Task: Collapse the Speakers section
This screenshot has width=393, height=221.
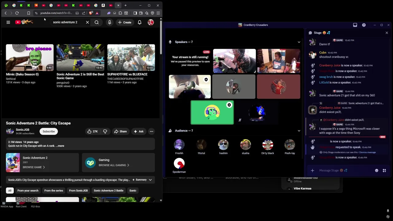Action: click(x=299, y=42)
